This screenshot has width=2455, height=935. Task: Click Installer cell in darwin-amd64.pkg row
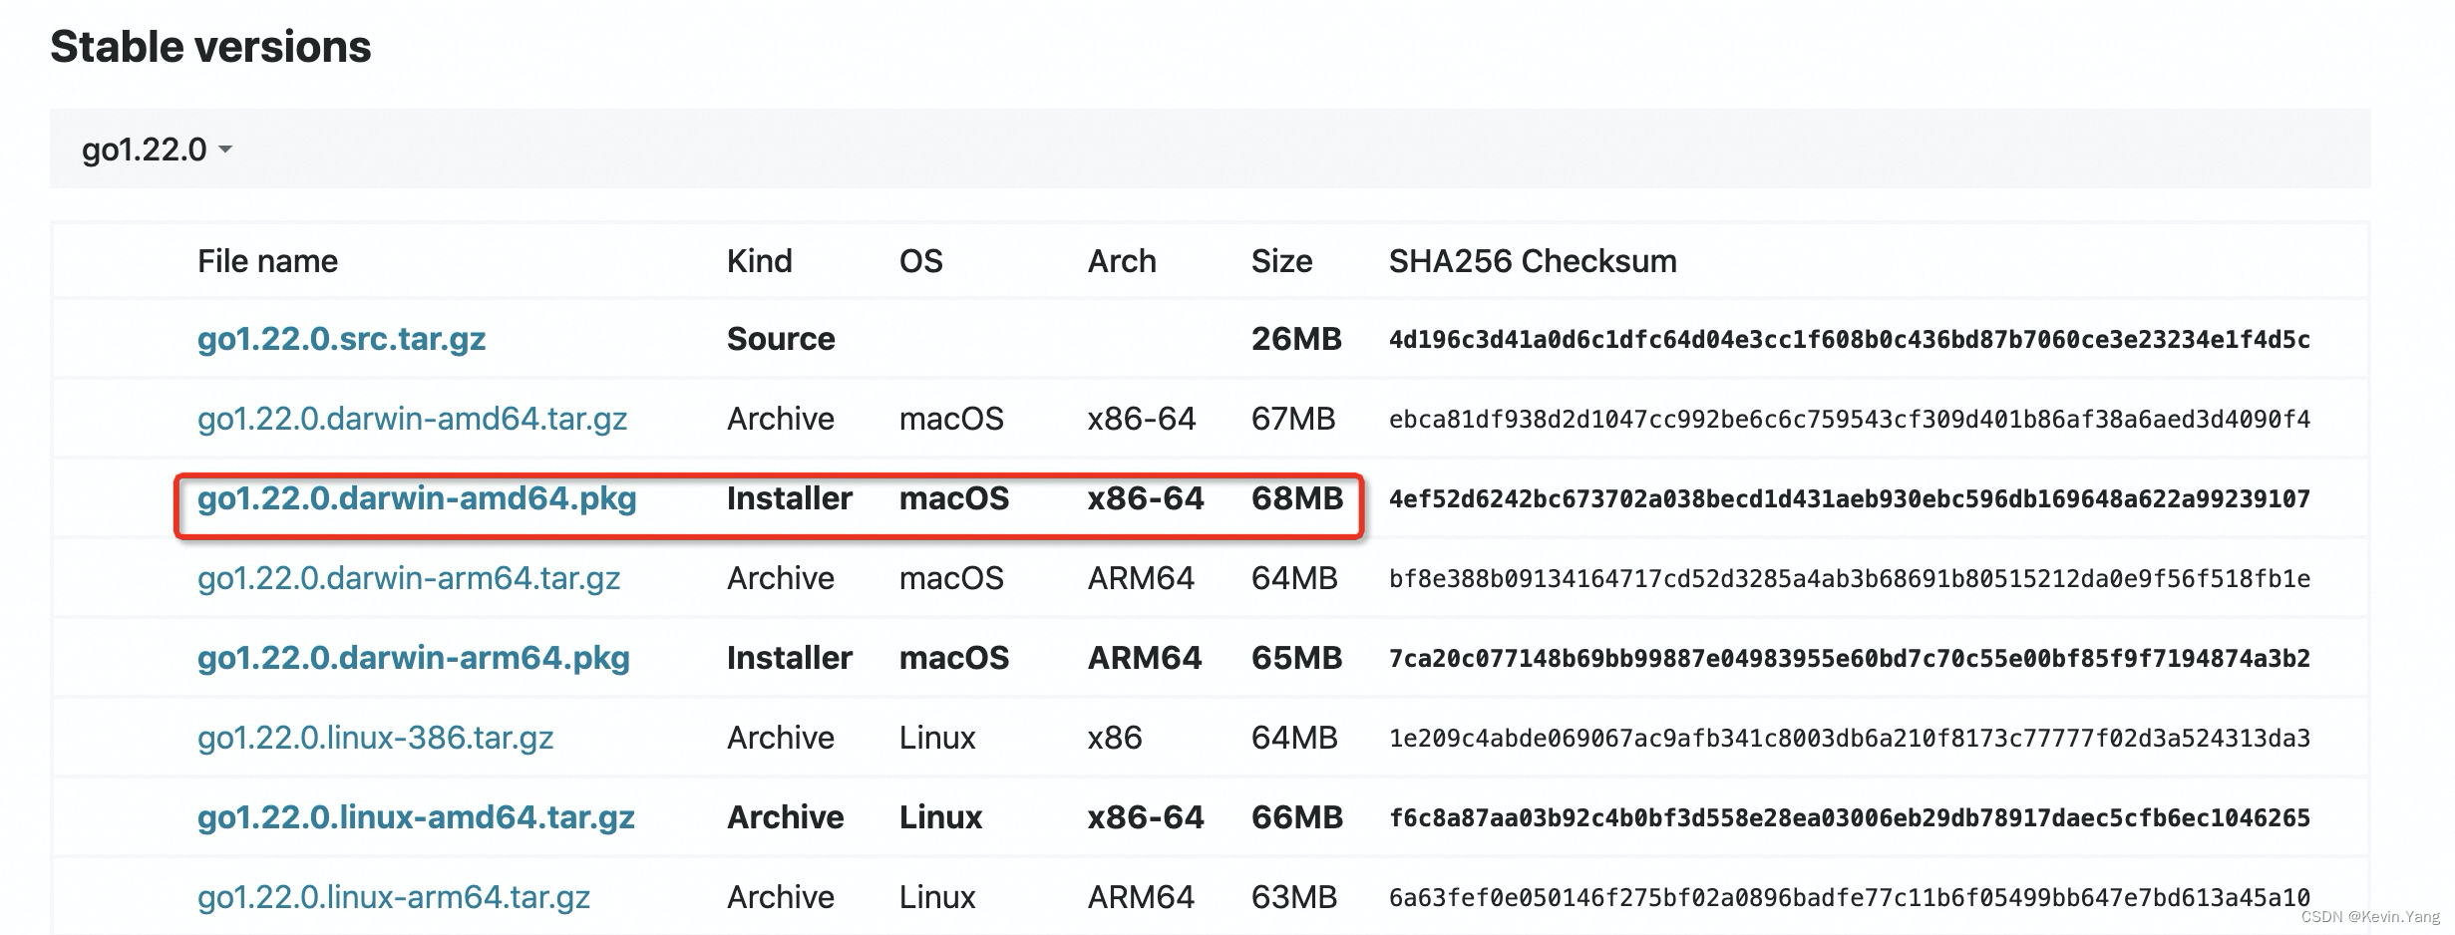pyautogui.click(x=790, y=498)
